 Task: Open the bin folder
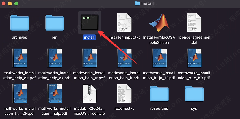pyautogui.click(x=55, y=23)
